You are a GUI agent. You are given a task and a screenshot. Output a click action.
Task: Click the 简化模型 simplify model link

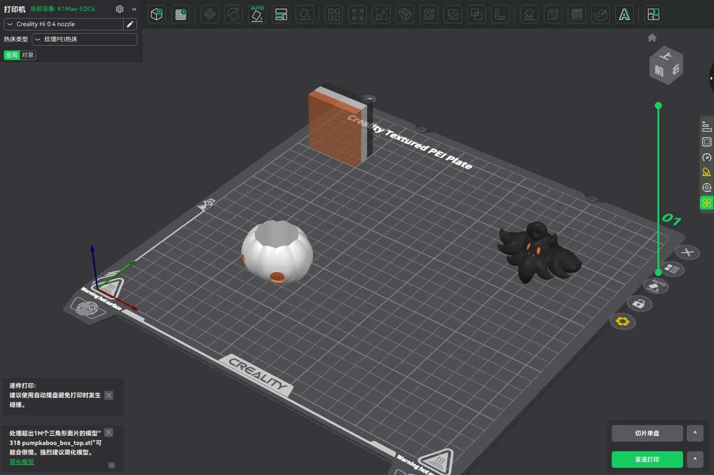(x=22, y=462)
